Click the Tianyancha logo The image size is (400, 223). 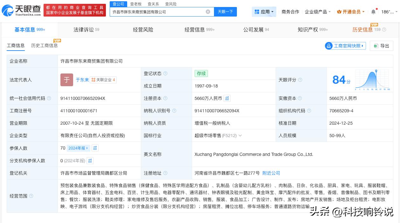pyautogui.click(x=21, y=10)
